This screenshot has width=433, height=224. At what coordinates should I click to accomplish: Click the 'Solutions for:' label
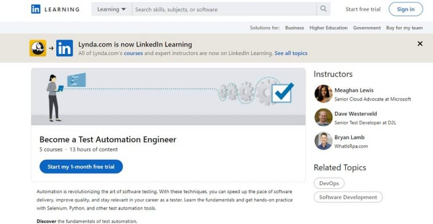coord(265,28)
